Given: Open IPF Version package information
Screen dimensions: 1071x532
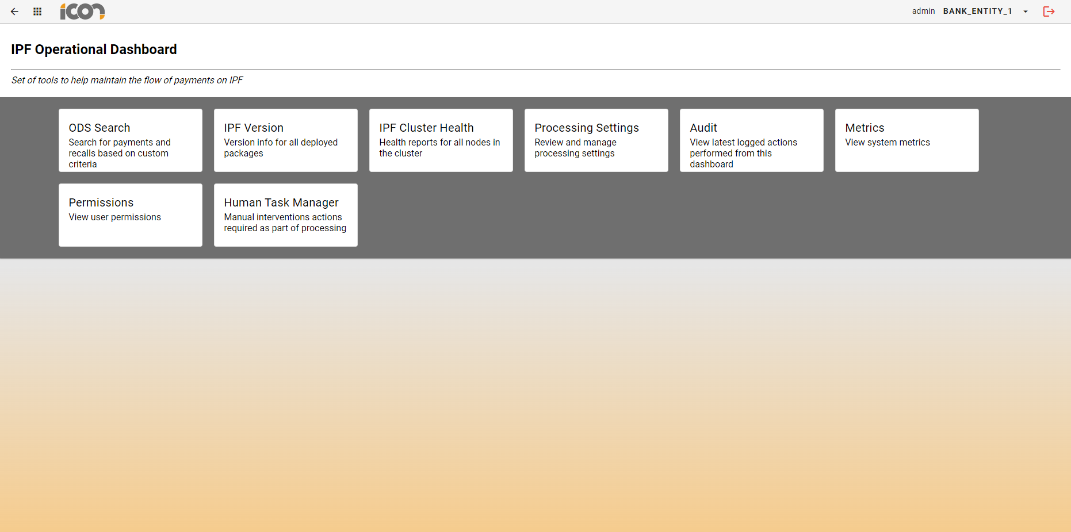Looking at the screenshot, I should tap(285, 140).
